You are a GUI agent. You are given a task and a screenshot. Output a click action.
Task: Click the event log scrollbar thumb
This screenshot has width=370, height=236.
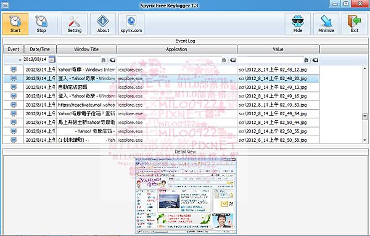(365, 116)
